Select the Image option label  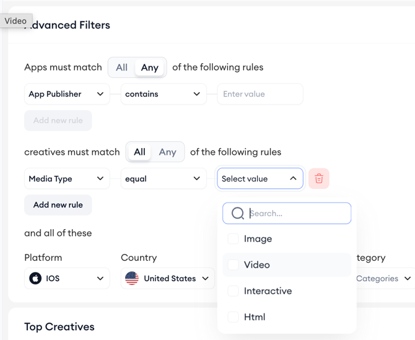pos(258,239)
